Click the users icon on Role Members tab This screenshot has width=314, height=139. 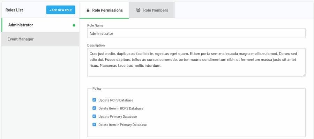(138, 10)
